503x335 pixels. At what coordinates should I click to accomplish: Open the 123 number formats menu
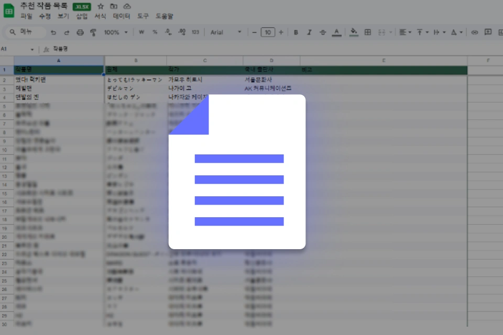[195, 32]
